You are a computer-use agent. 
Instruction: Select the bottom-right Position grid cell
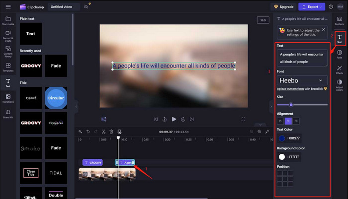click(x=290, y=184)
